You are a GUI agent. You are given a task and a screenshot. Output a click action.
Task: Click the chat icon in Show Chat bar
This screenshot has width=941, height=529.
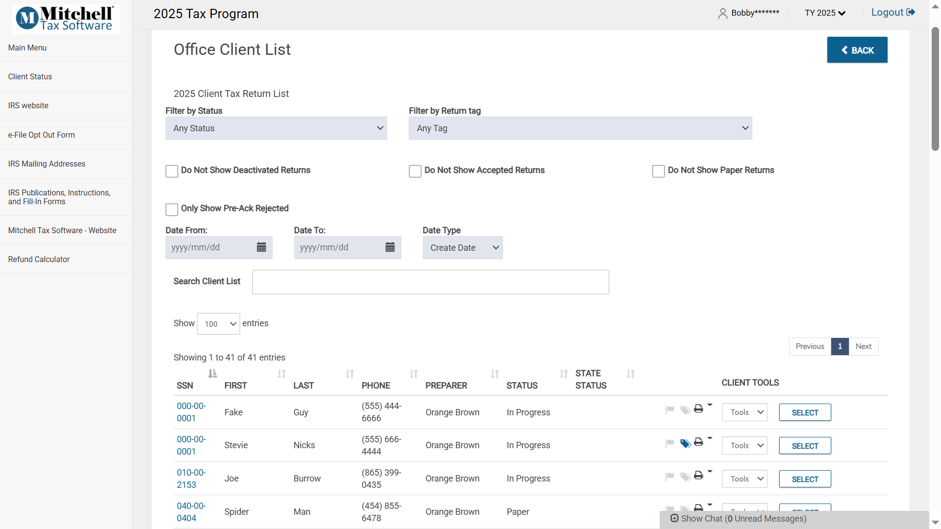[x=674, y=518]
